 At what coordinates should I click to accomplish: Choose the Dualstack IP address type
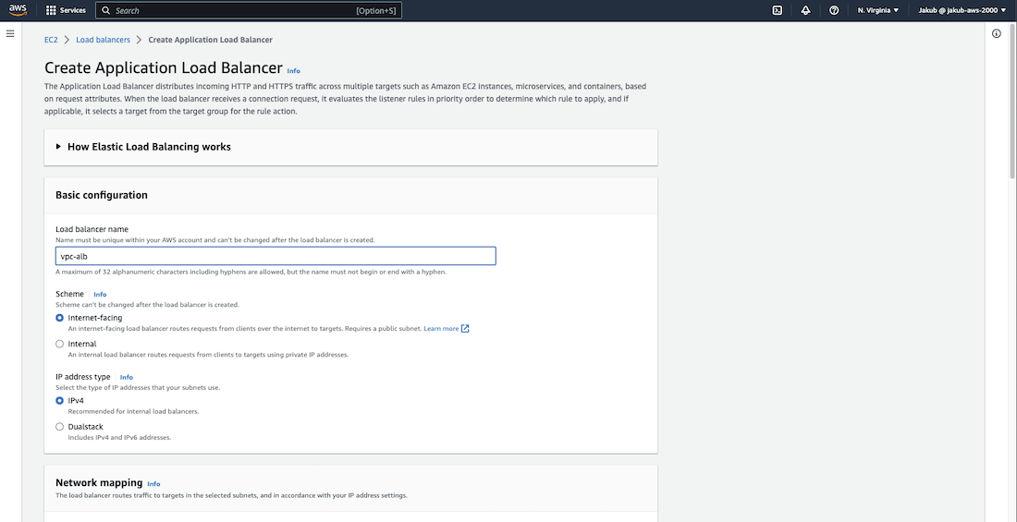[60, 427]
